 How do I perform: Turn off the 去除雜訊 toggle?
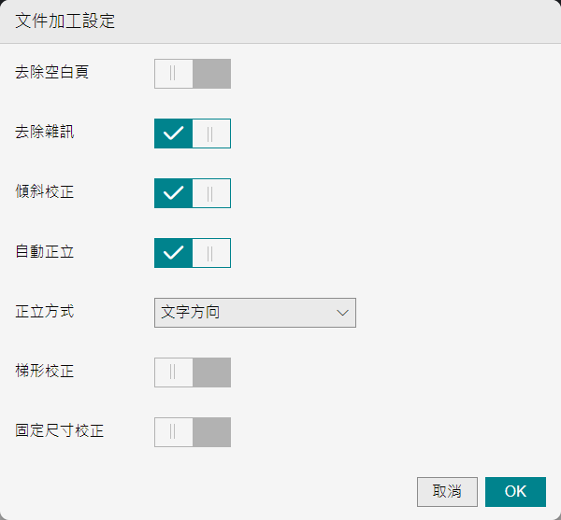coord(192,134)
